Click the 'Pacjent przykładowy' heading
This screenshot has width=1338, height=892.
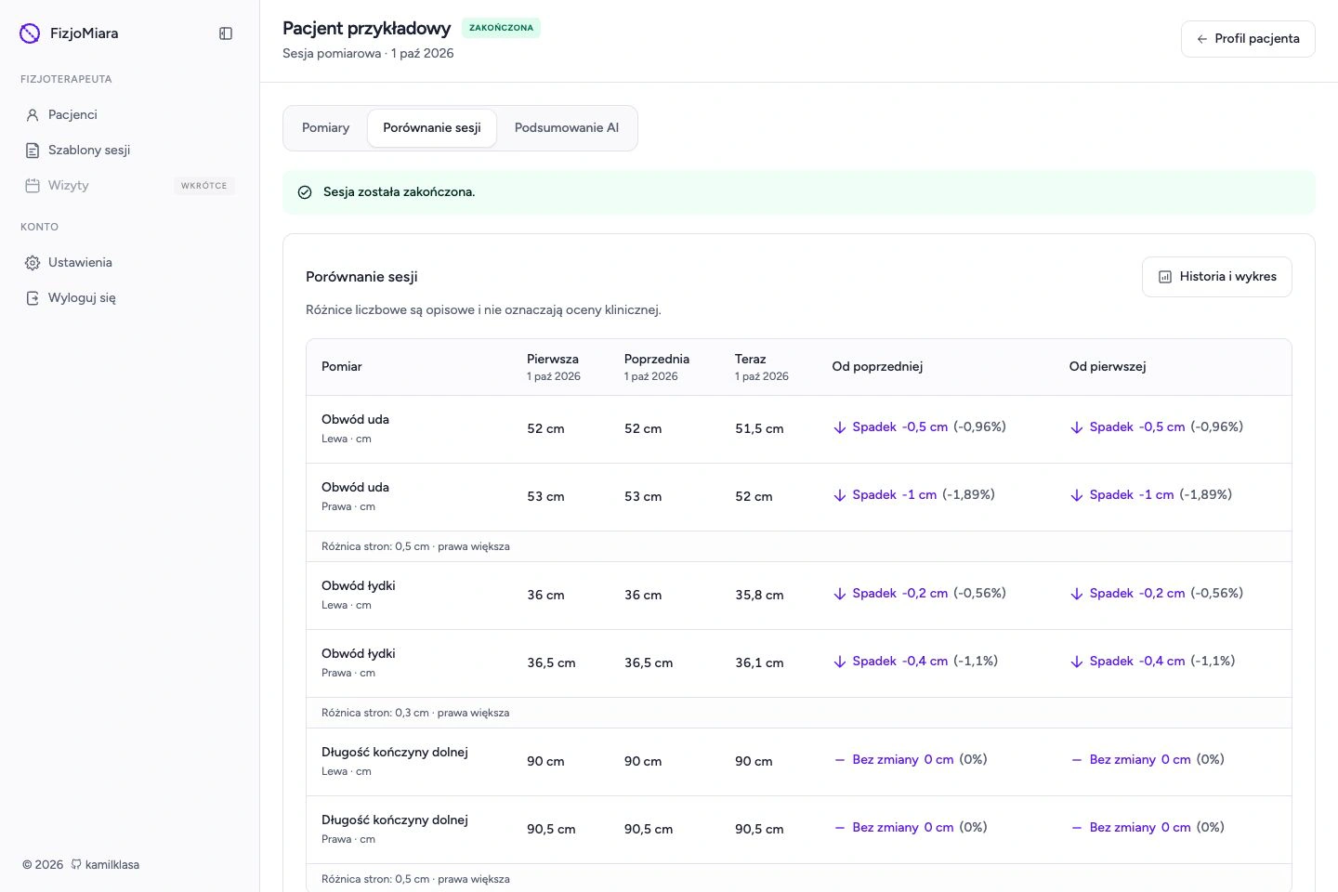pos(367,29)
